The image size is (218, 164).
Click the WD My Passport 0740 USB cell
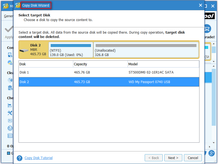click(x=149, y=82)
